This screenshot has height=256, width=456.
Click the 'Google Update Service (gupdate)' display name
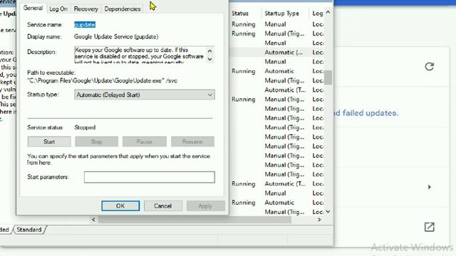pos(116,36)
